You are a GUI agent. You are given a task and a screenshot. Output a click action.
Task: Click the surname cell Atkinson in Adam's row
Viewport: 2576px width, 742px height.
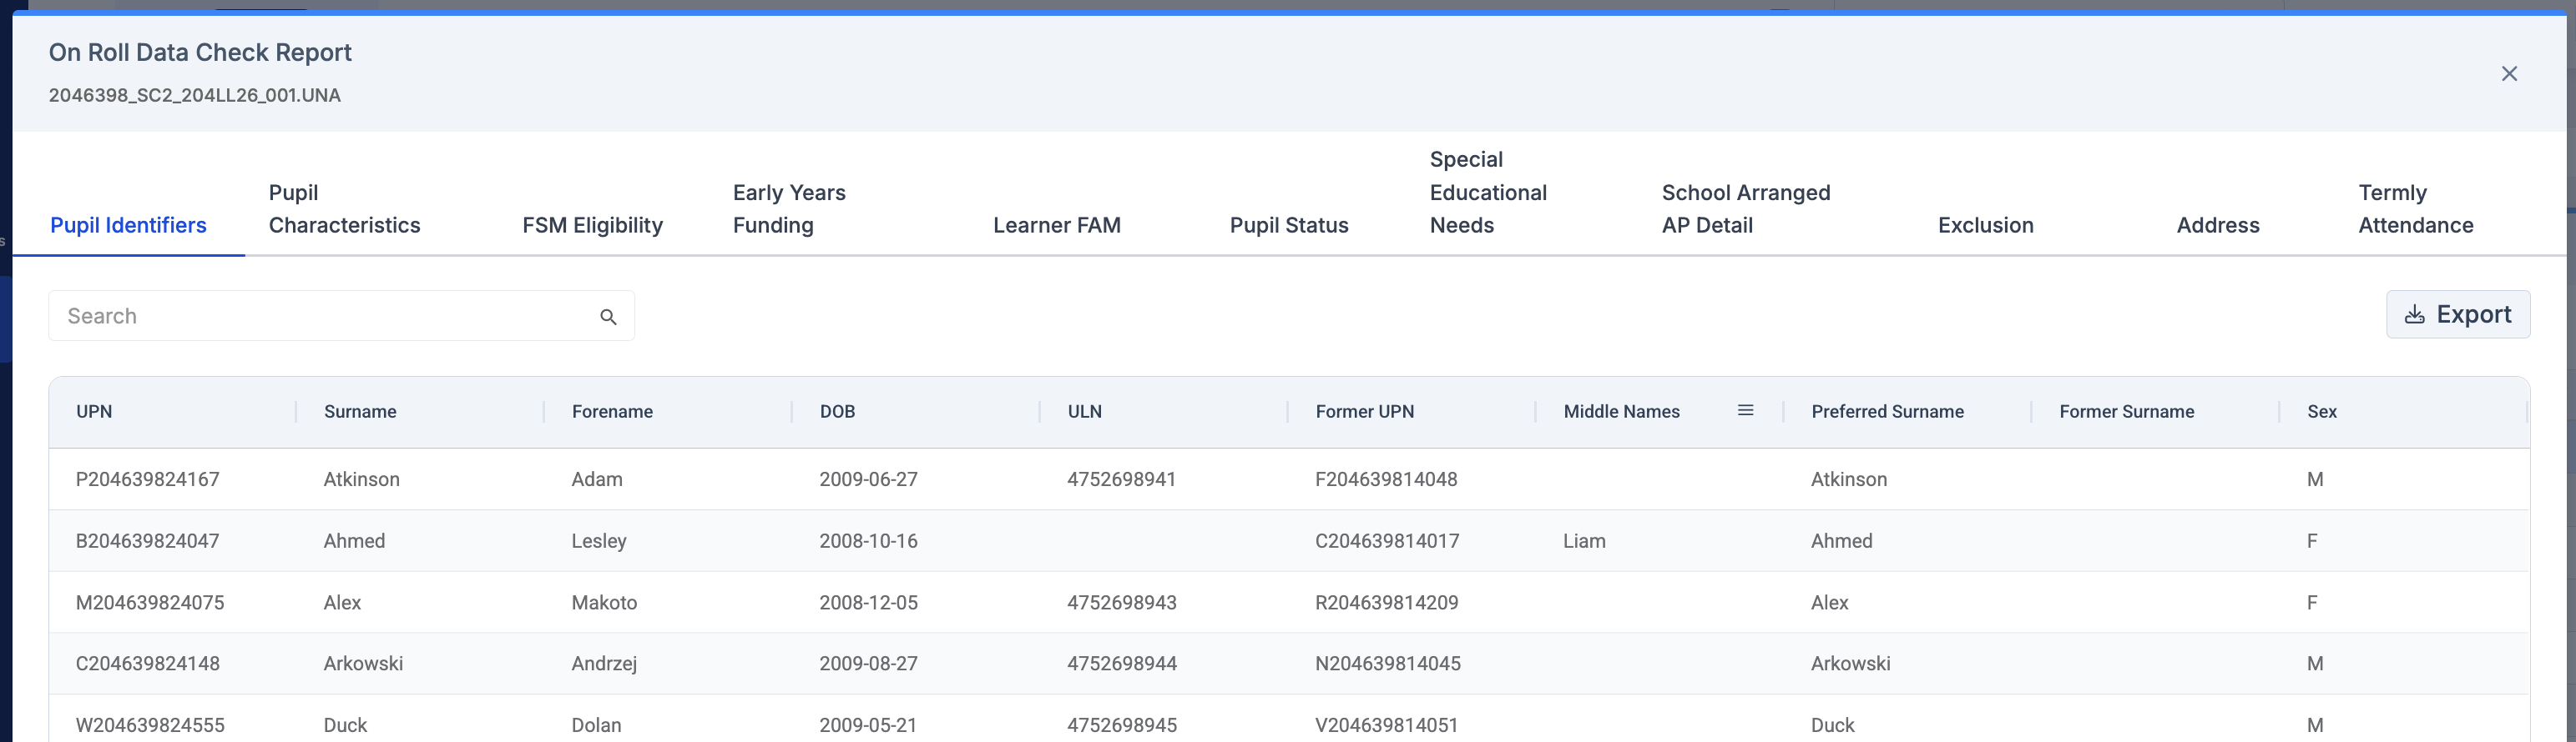pyautogui.click(x=361, y=479)
